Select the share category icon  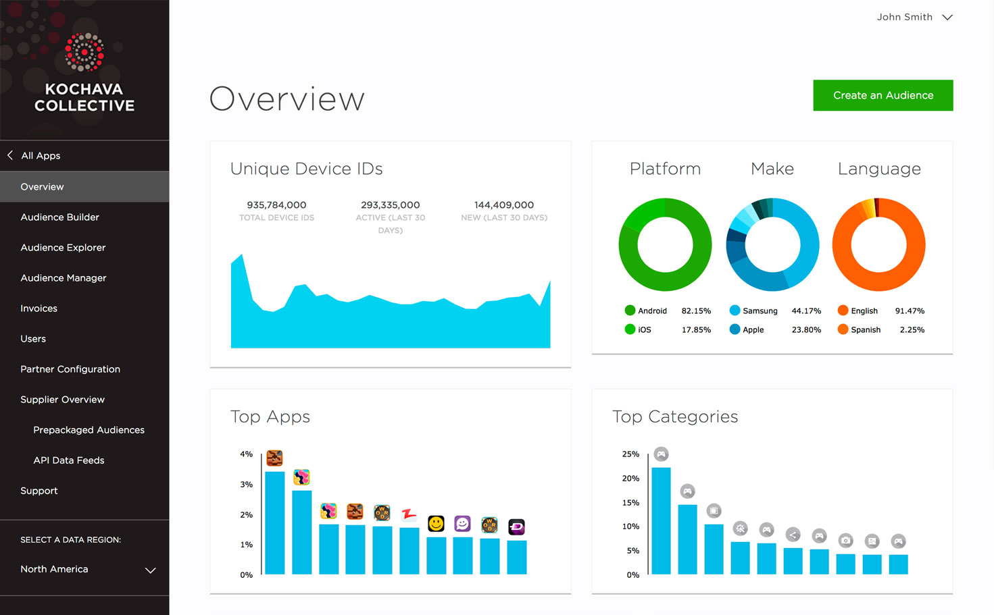point(793,535)
